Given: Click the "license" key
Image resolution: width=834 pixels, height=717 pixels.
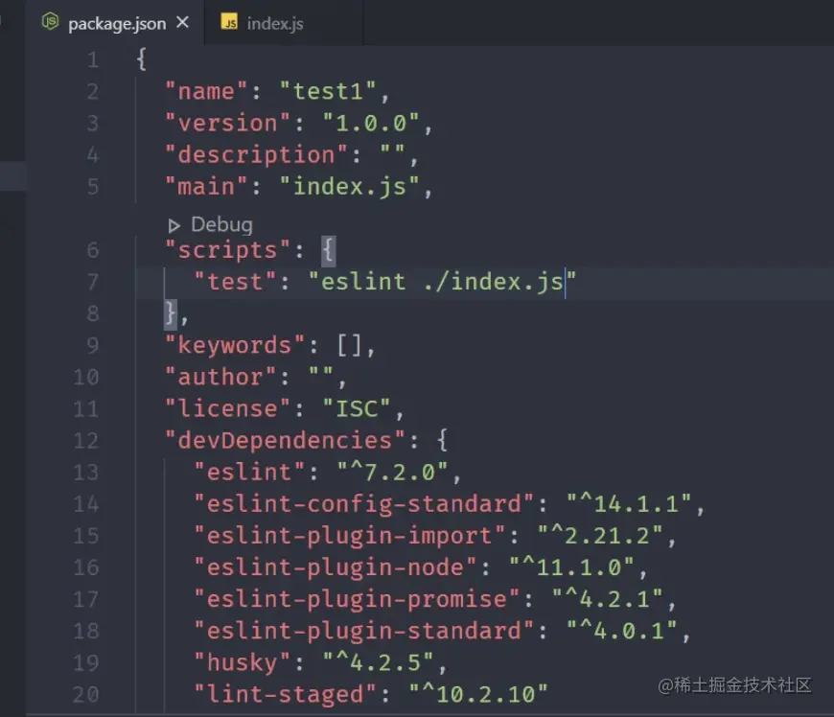Looking at the screenshot, I should pyautogui.click(x=227, y=409).
